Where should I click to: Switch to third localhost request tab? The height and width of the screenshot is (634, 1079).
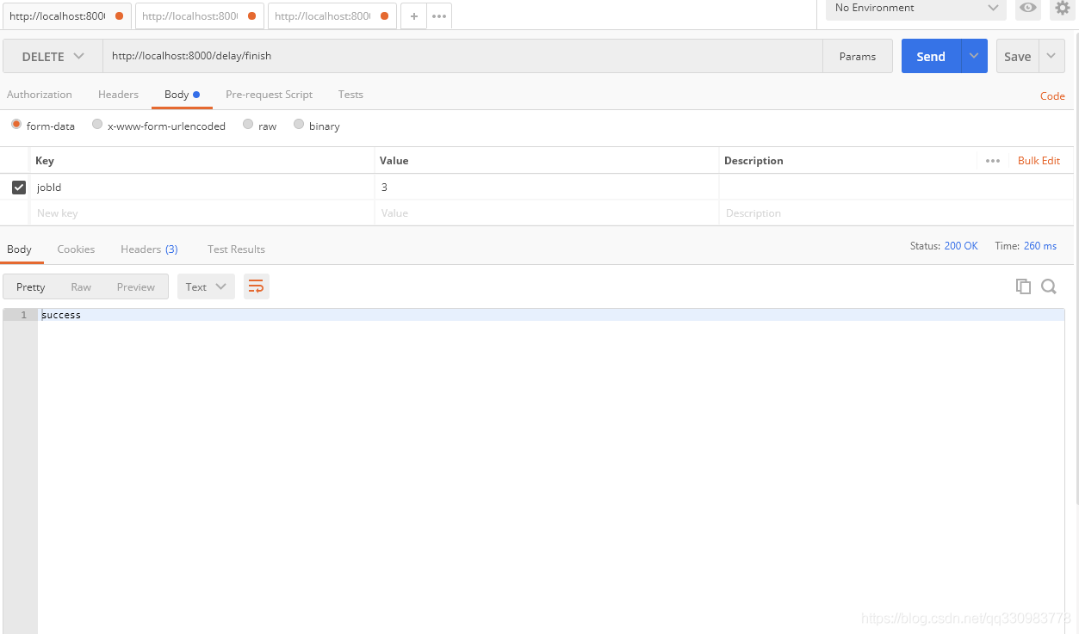pyautogui.click(x=332, y=16)
